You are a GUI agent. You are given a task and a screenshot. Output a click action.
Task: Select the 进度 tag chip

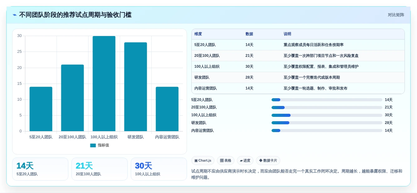(245, 161)
